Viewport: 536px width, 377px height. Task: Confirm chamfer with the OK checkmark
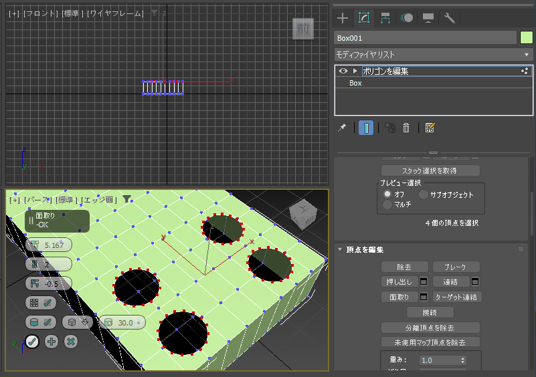pyautogui.click(x=32, y=342)
